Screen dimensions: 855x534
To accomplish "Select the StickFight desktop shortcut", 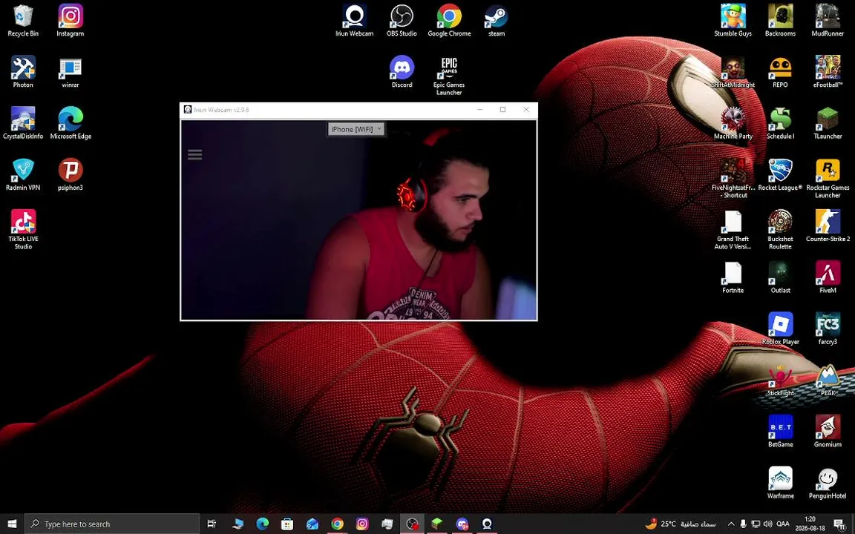I will (x=780, y=380).
